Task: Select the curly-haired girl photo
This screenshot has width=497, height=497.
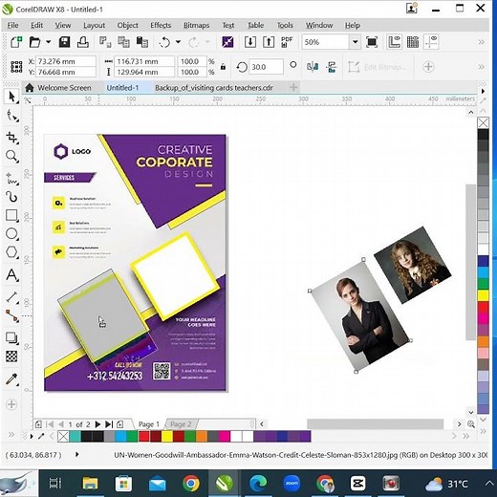Action: (x=413, y=265)
